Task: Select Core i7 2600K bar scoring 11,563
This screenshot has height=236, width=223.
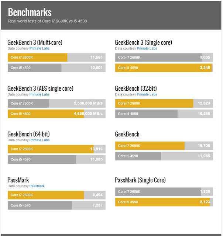Action: [56, 58]
